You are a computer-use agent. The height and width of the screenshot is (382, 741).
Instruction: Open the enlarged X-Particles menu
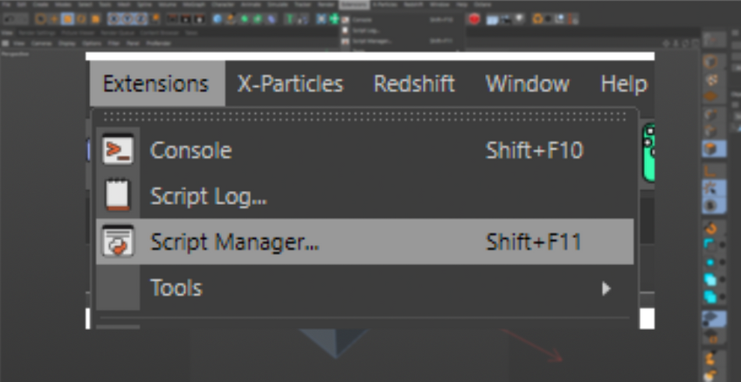pyautogui.click(x=290, y=83)
